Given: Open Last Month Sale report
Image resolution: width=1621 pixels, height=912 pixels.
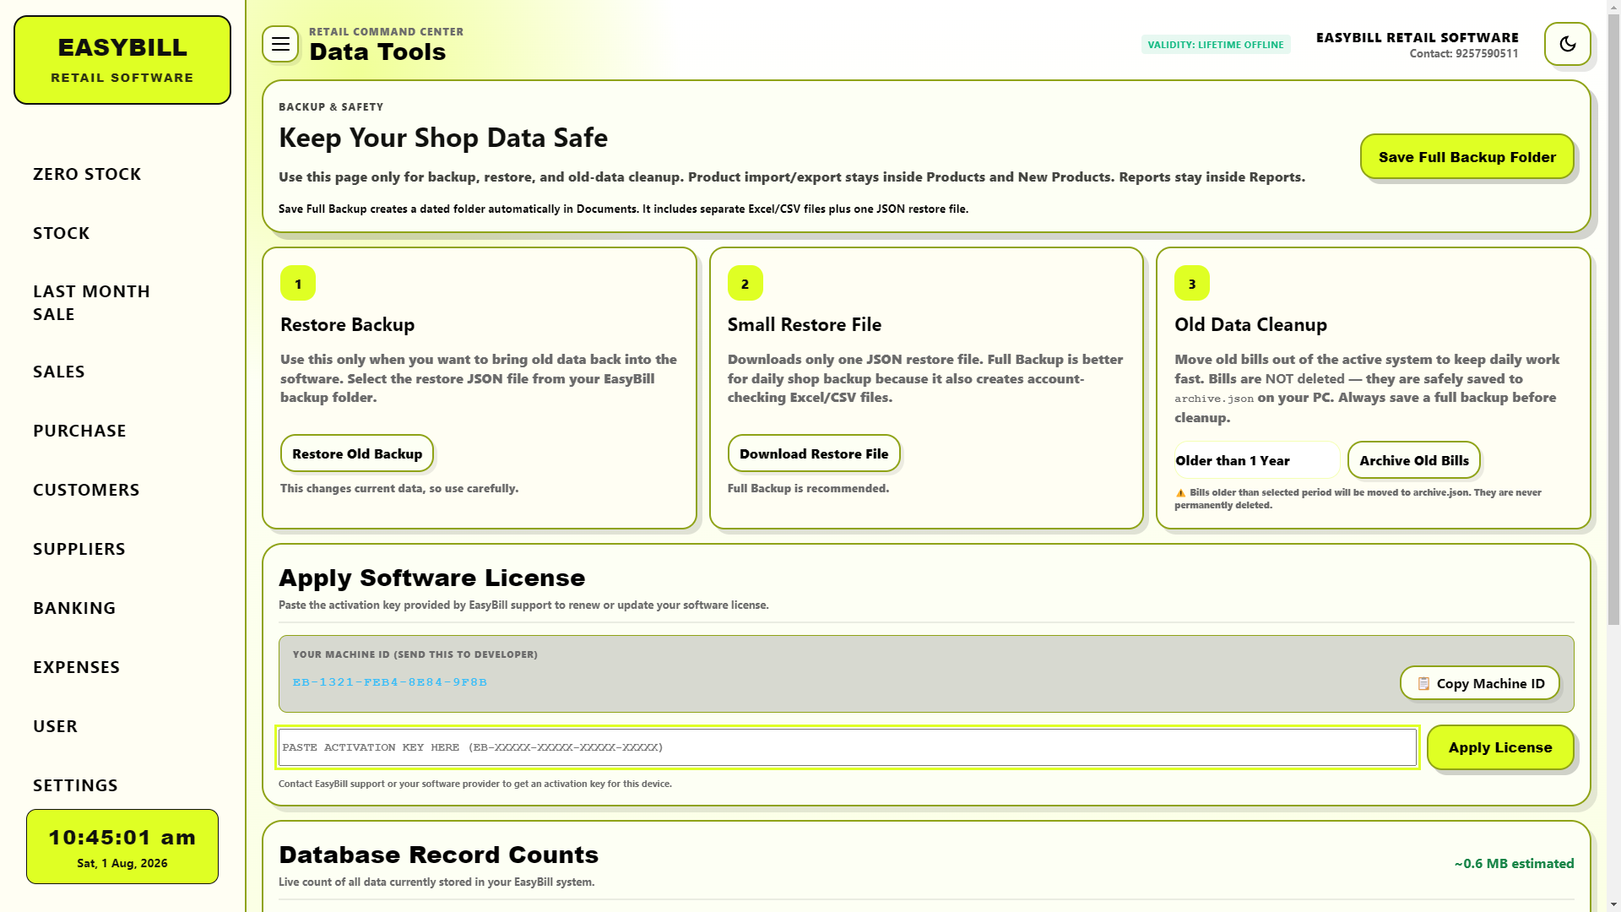Looking at the screenshot, I should [x=91, y=302].
